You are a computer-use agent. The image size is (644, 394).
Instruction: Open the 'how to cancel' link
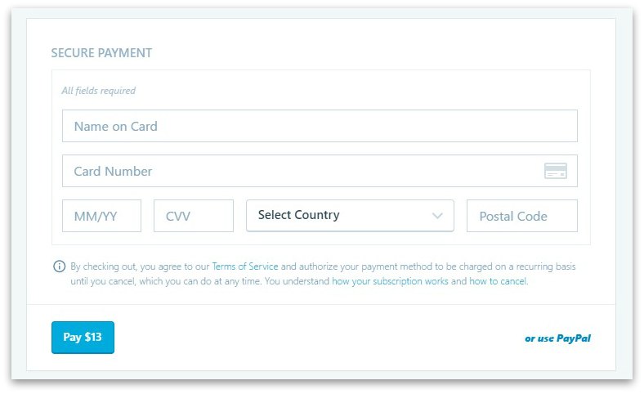pos(498,281)
